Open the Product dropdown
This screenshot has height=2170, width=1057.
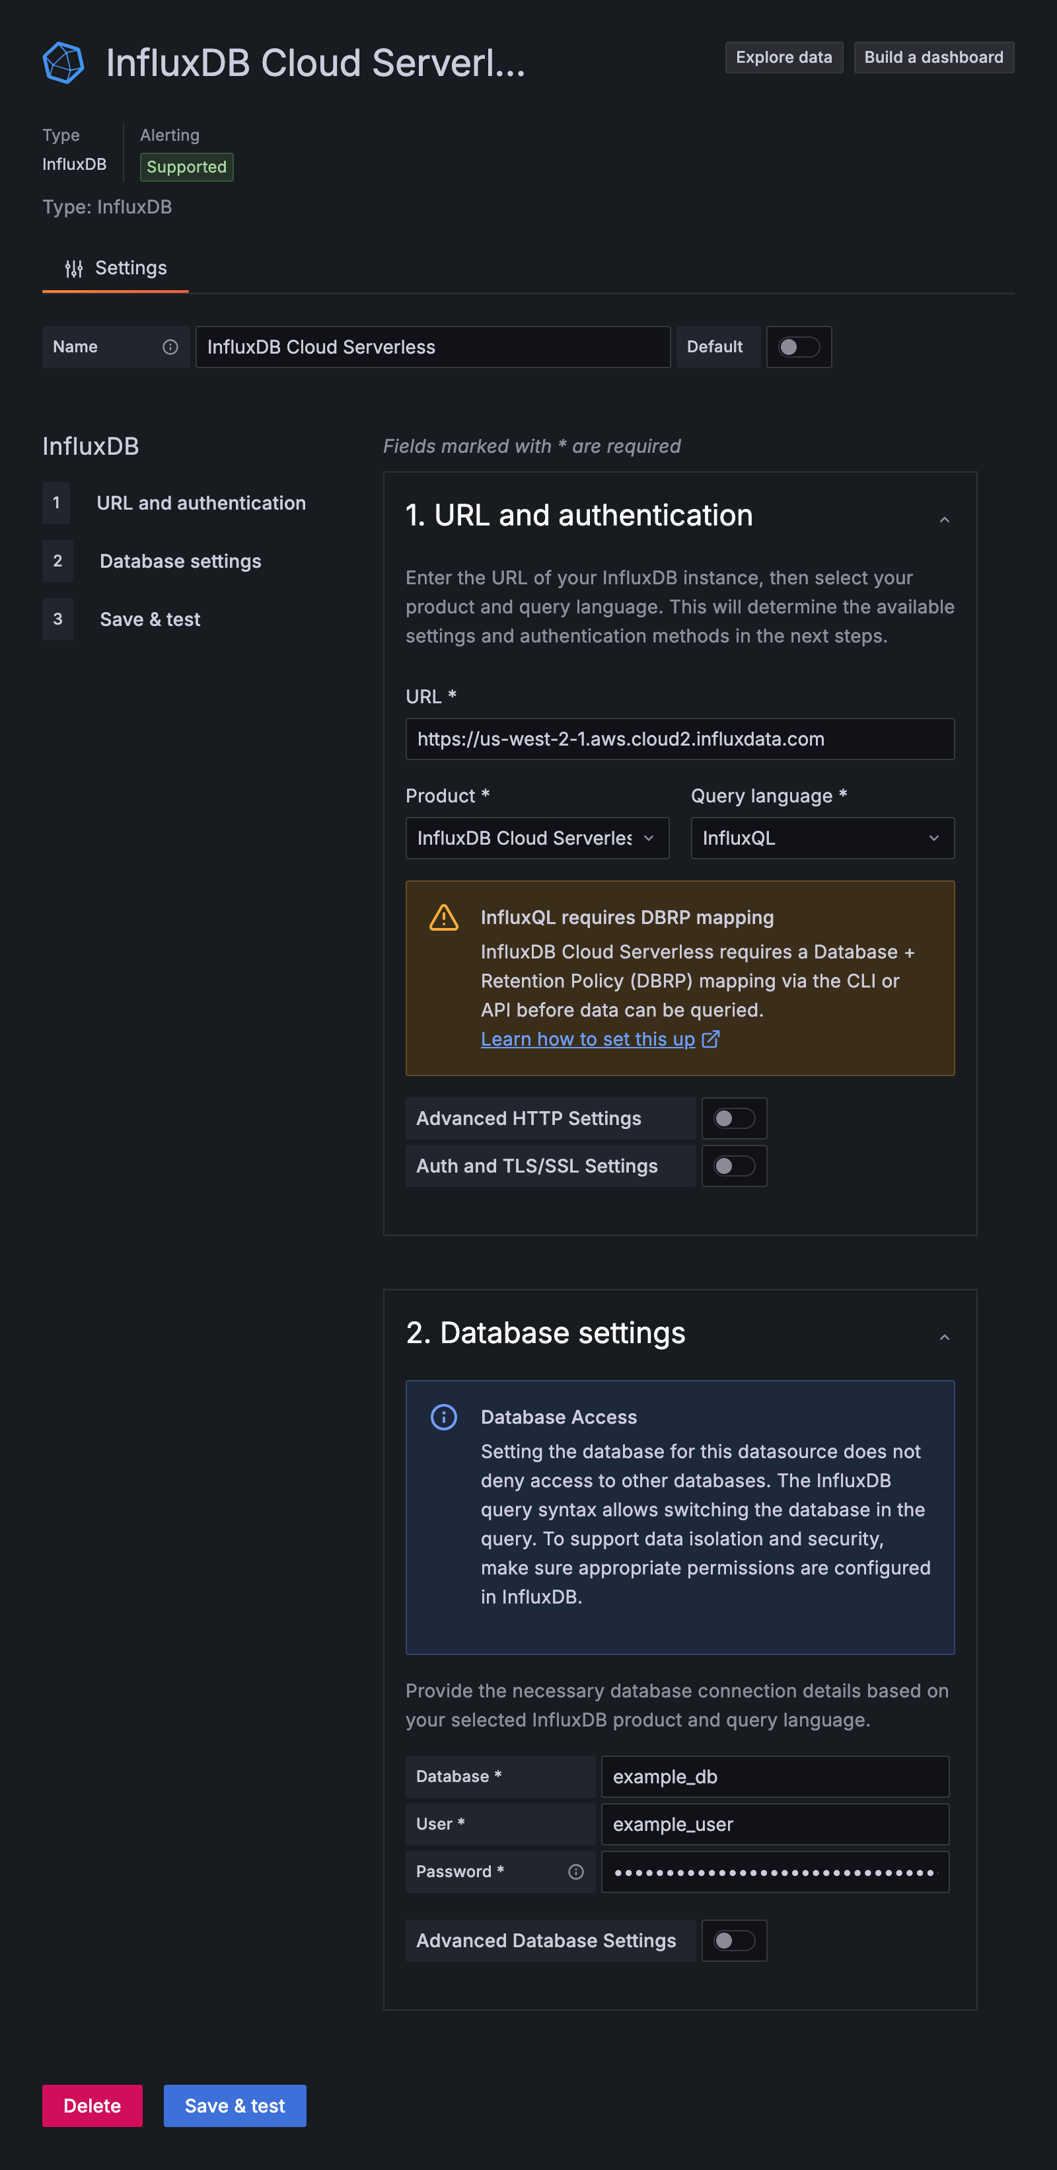click(x=536, y=838)
